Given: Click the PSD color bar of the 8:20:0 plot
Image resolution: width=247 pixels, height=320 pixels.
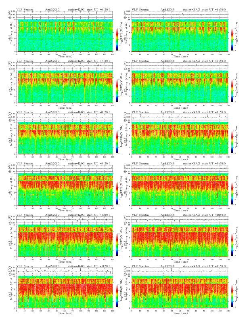Looking at the screenshot, I should (117, 142).
